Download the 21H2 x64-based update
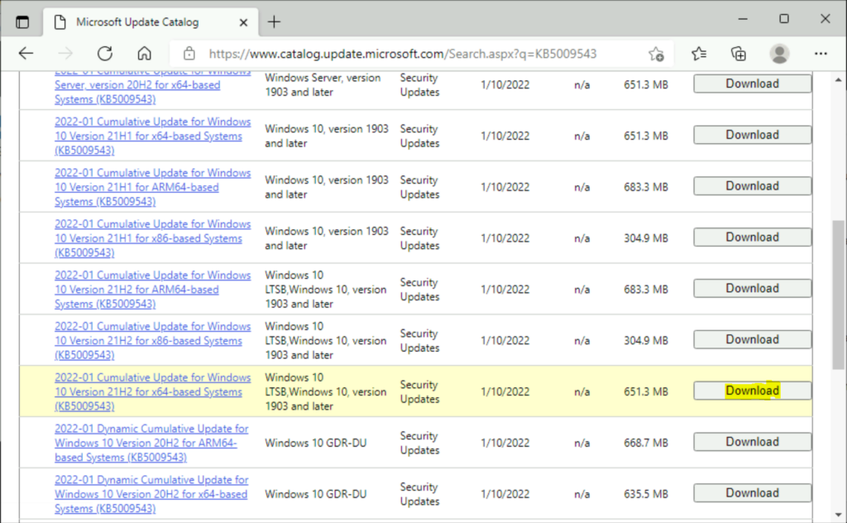 (x=753, y=391)
